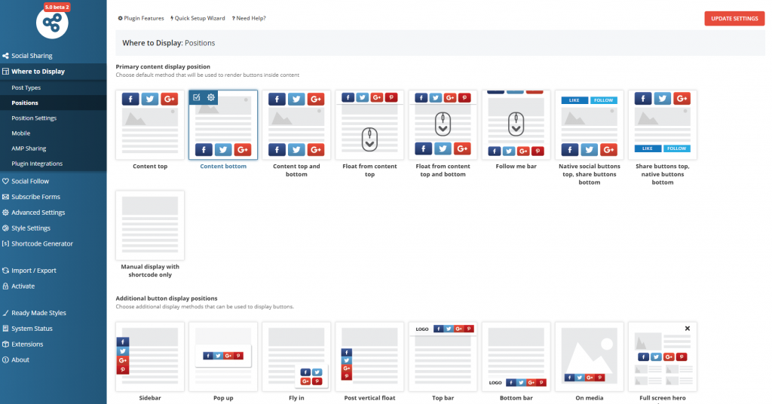Select the Follow me bar thumbnail
This screenshot has height=404, width=772.
[x=515, y=125]
